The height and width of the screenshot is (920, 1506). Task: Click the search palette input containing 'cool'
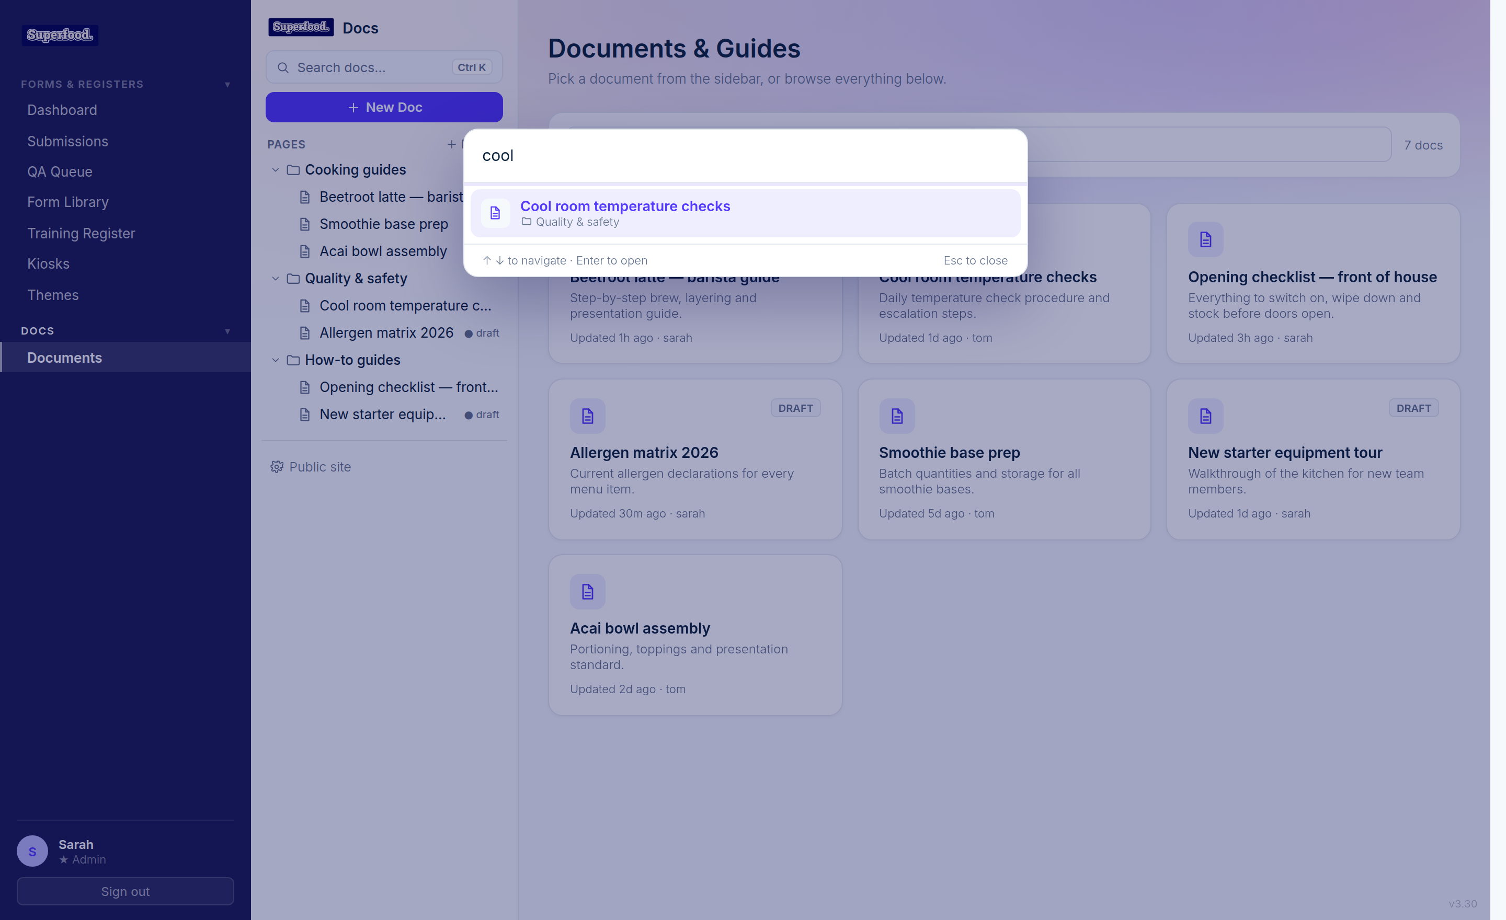745,156
